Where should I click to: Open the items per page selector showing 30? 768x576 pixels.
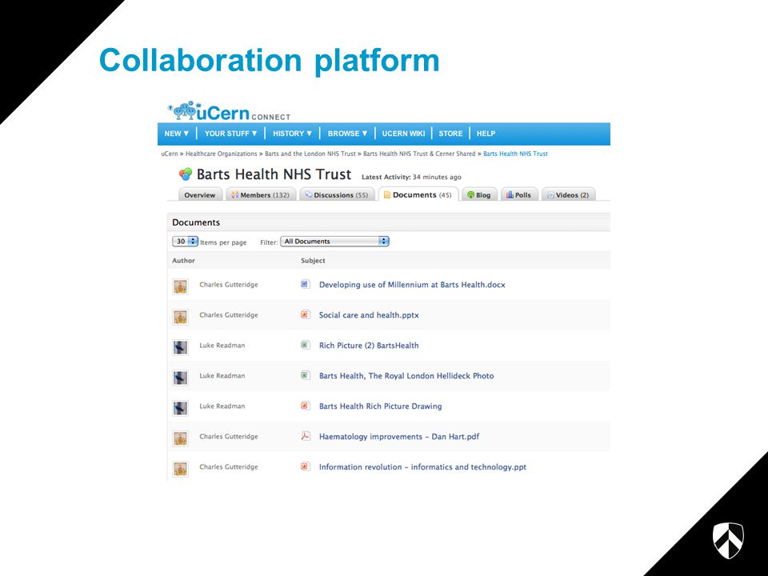pos(185,242)
